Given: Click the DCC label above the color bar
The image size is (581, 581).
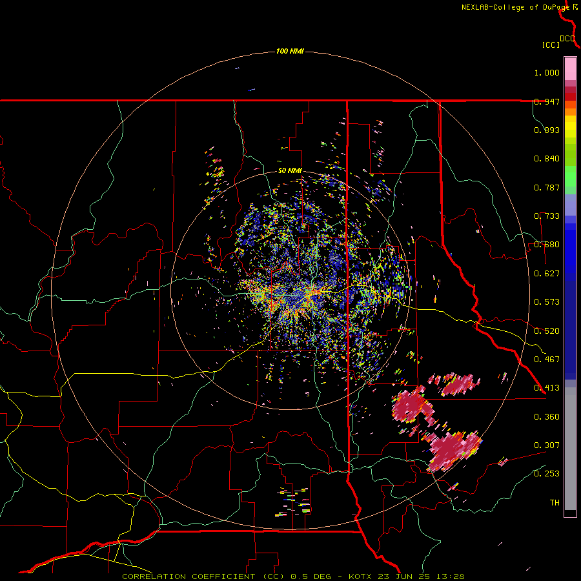Looking at the screenshot, I should tap(567, 39).
